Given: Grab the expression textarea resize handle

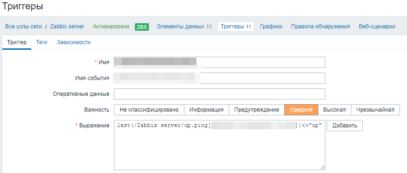Looking at the screenshot, I should click(x=323, y=167).
